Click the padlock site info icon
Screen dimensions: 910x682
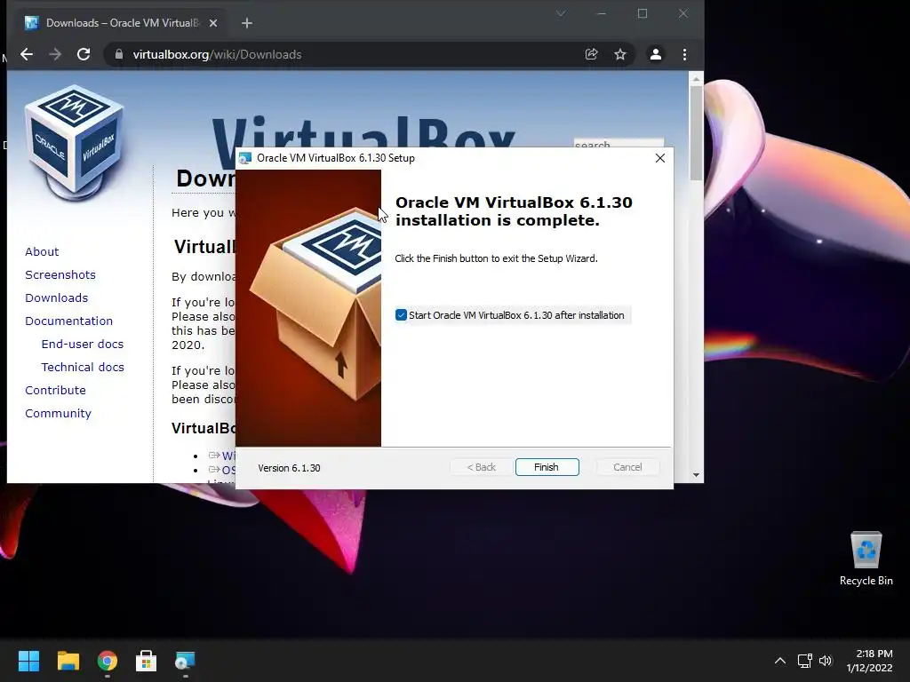click(x=119, y=54)
